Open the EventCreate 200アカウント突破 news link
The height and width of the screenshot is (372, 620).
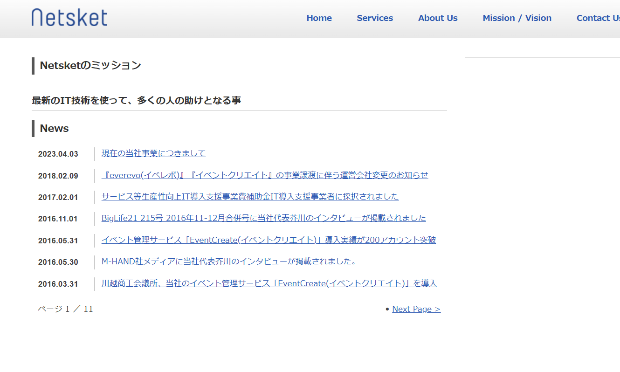(269, 240)
